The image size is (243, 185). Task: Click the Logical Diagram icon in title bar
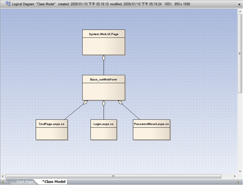(8, 4)
